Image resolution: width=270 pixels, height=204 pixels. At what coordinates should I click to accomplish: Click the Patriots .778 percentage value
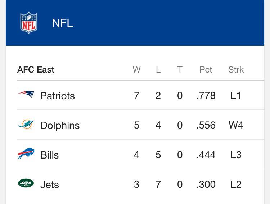tap(206, 96)
